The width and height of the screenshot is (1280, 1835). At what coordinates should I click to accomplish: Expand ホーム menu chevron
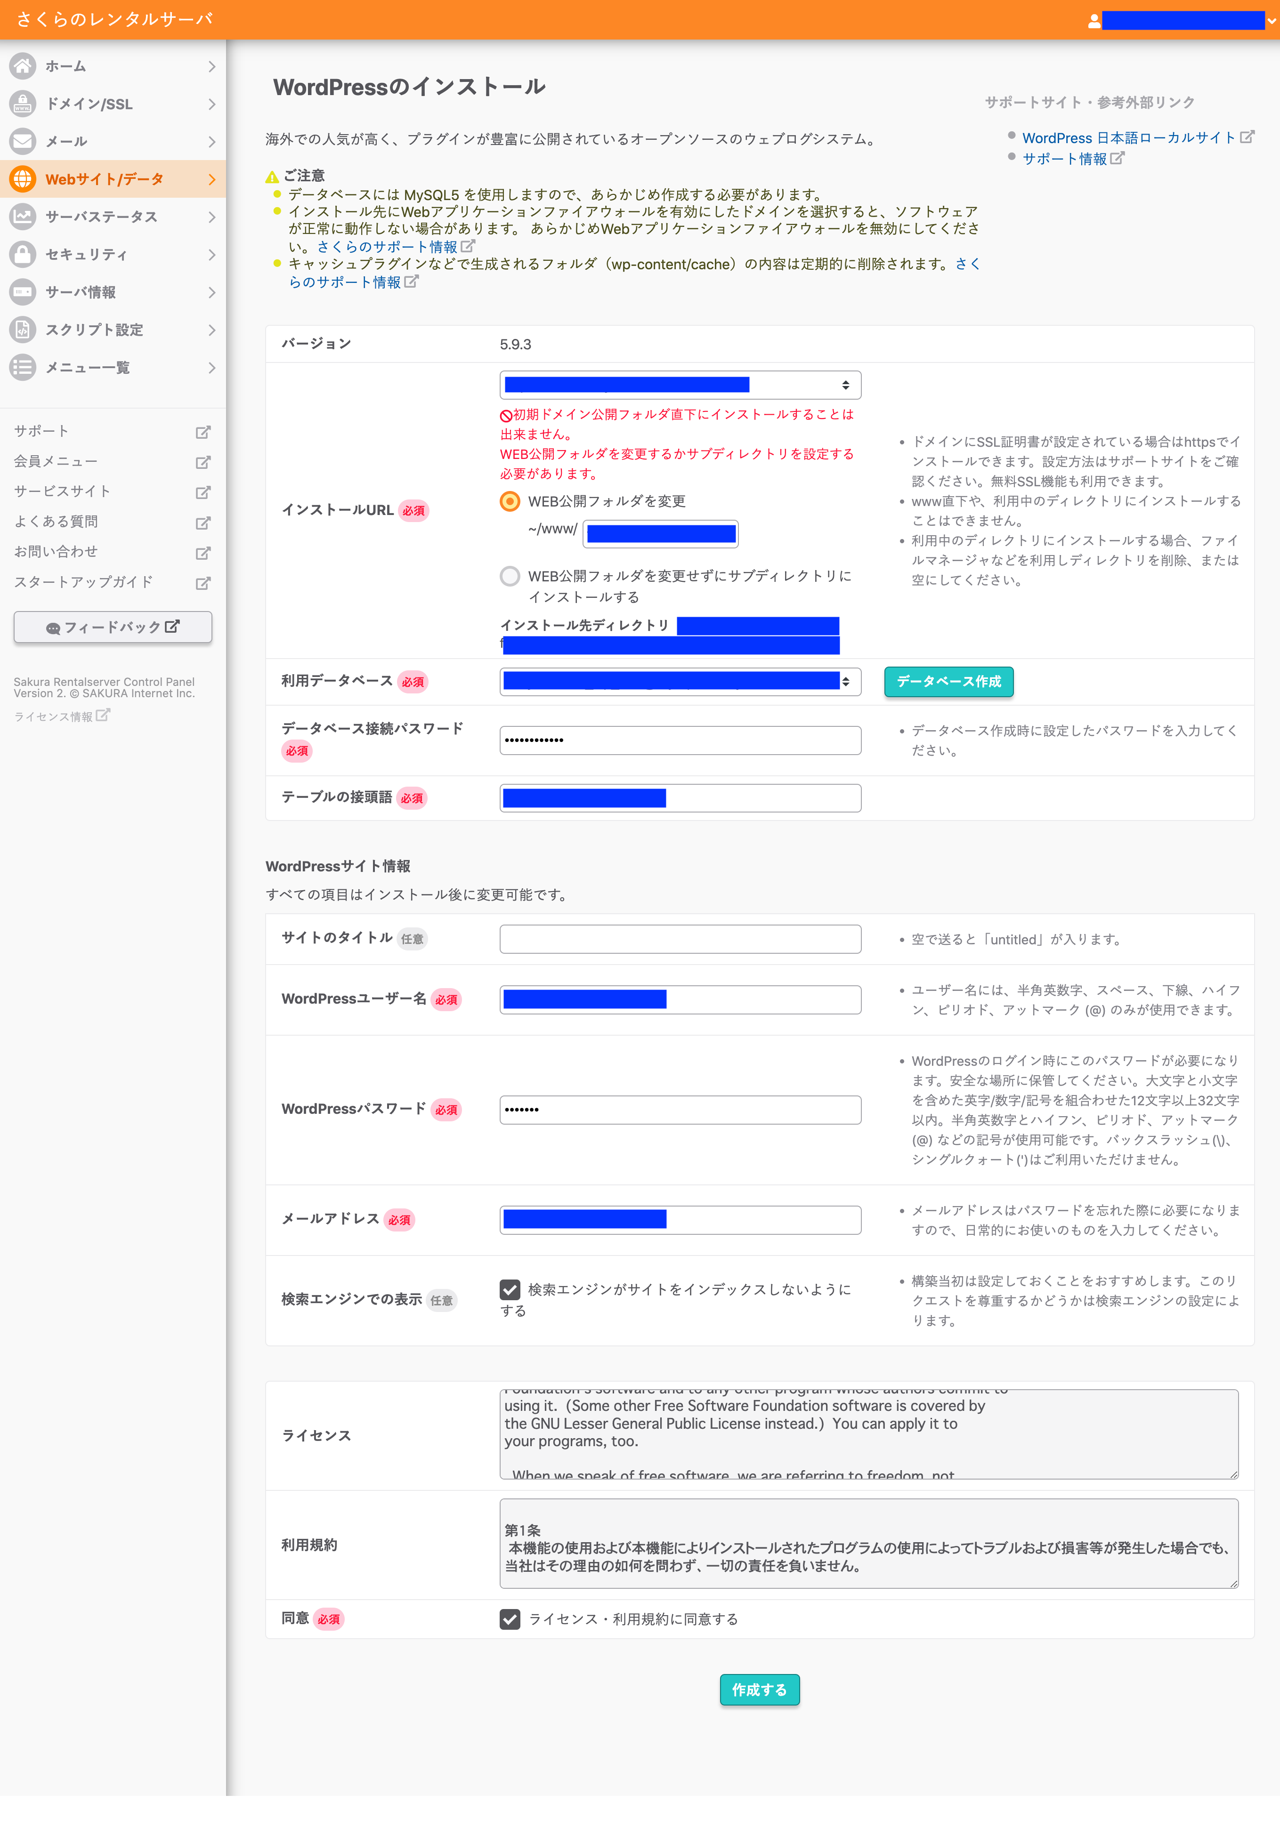coord(211,66)
